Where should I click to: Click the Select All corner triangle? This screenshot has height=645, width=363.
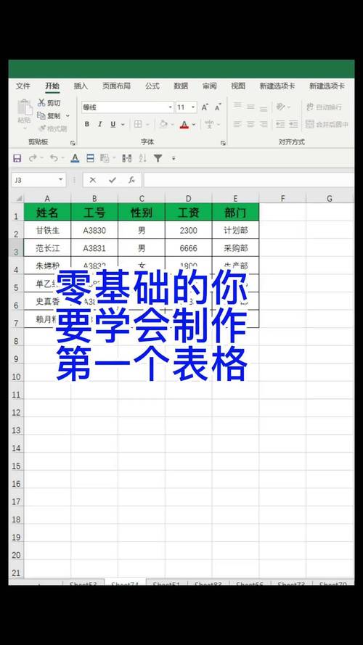[19, 198]
